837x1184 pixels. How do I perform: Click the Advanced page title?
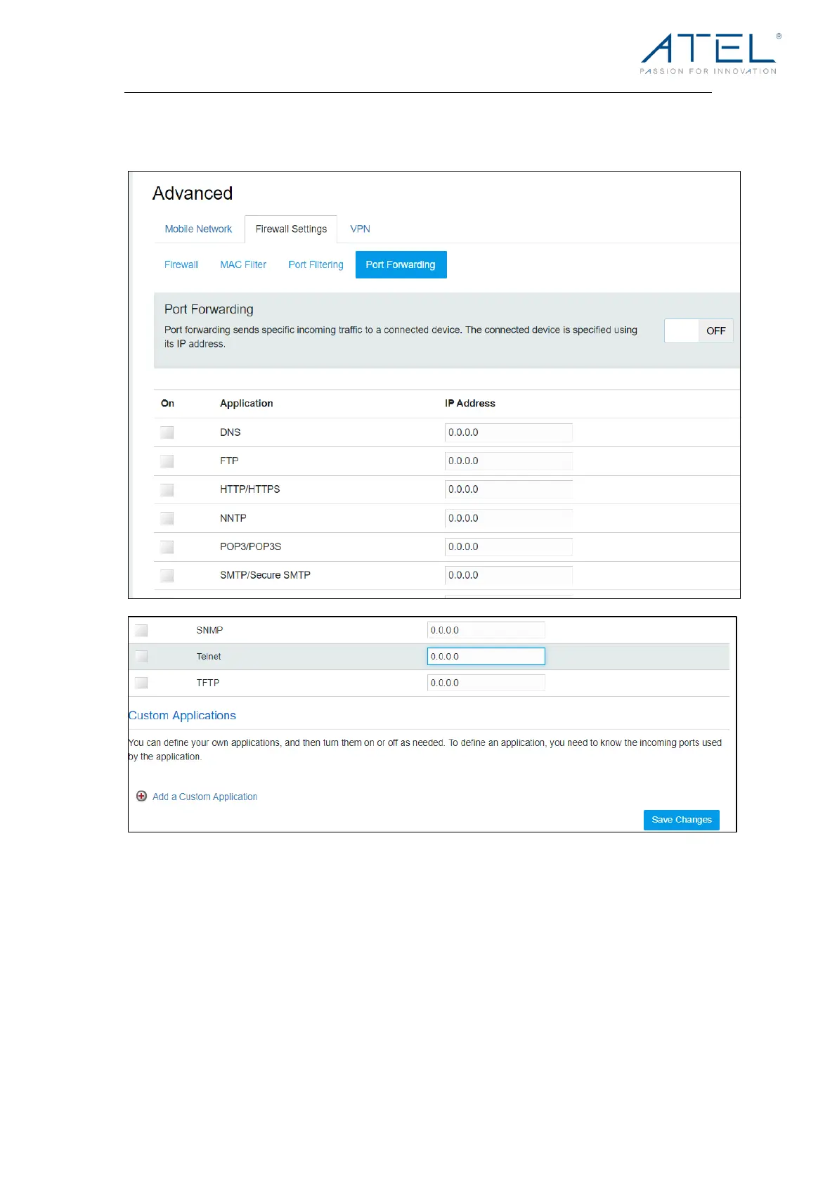pyautogui.click(x=193, y=193)
